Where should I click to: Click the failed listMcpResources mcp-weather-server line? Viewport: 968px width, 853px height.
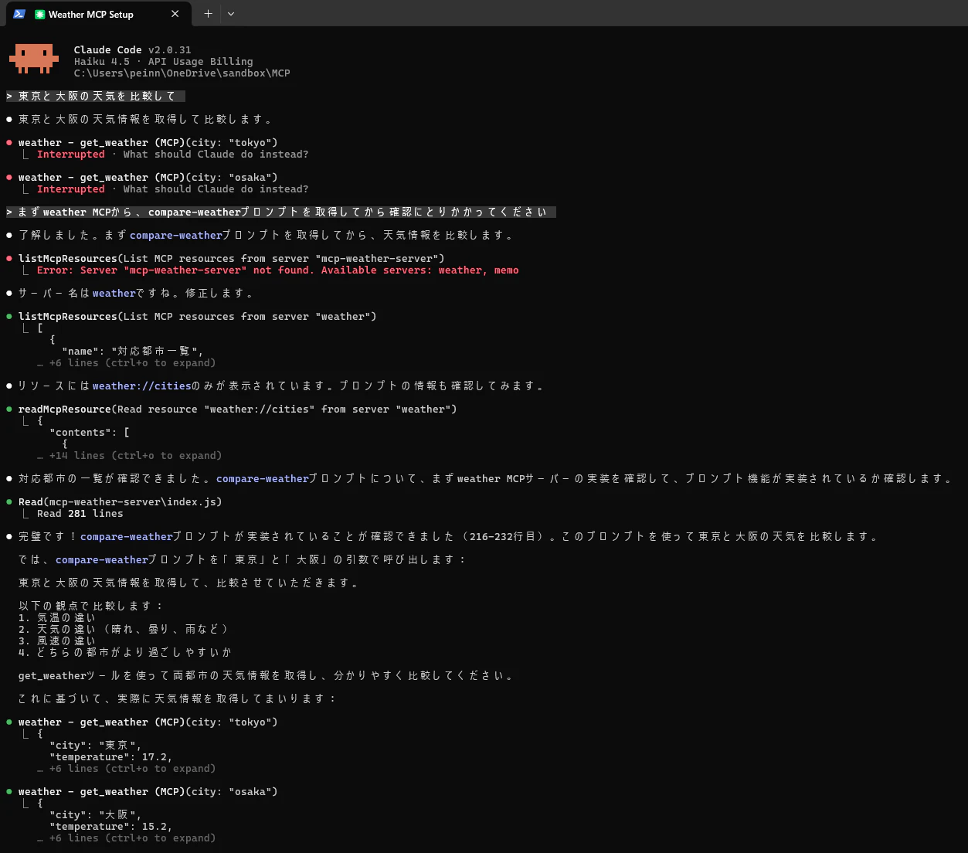pos(231,259)
